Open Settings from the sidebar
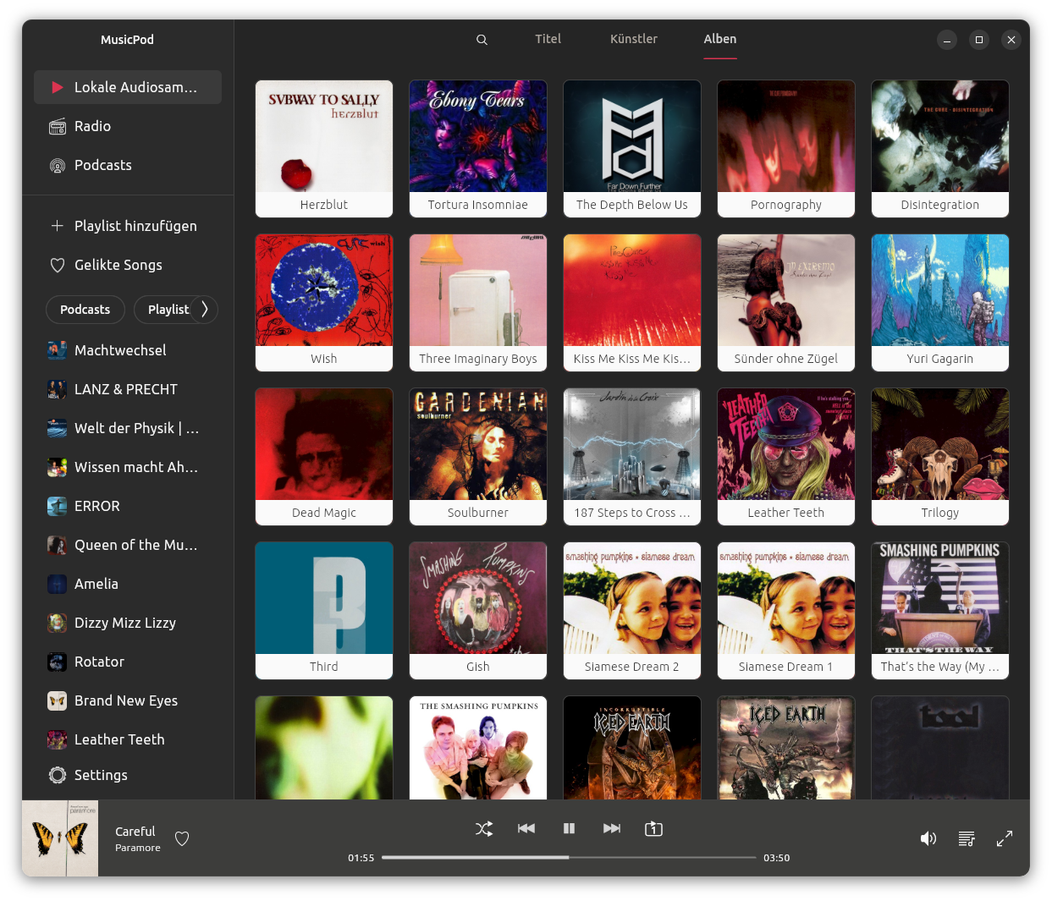The image size is (1052, 901). pyautogui.click(x=128, y=775)
